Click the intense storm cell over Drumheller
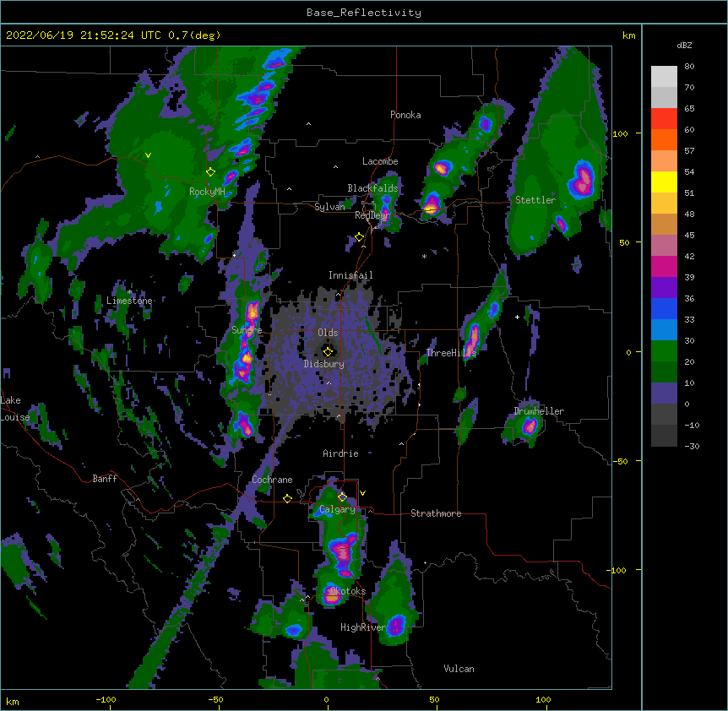 [x=530, y=426]
